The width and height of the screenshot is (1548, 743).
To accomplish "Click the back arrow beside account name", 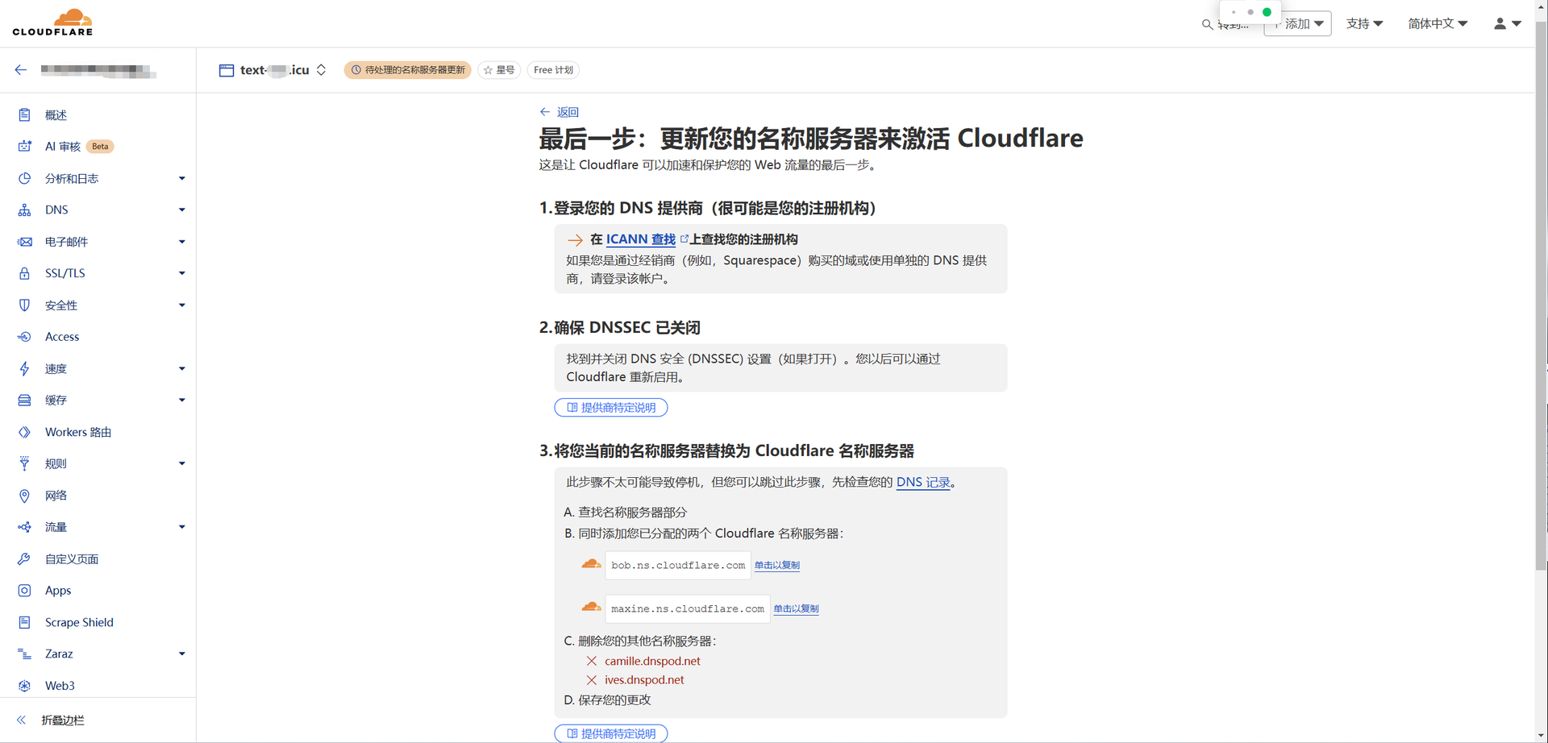I will (x=21, y=70).
